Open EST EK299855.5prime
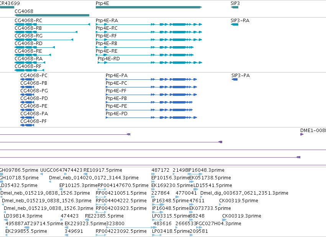The width and height of the screenshot is (326, 237). [x=26, y=231]
